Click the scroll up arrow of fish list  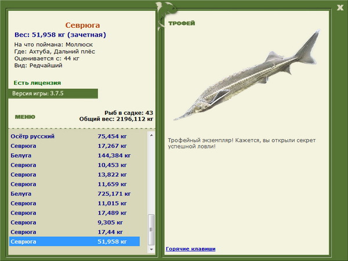(151, 135)
